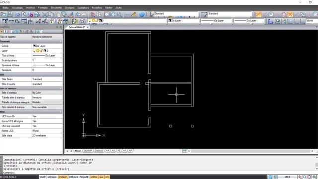Click the Print icon in toolbar
Image resolution: width=318 pixels, height=179 pixels.
click(18, 14)
